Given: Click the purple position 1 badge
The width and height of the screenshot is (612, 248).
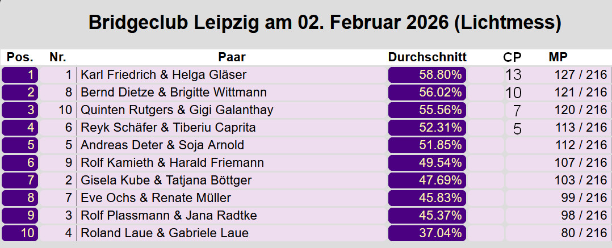Looking at the screenshot, I should [20, 74].
